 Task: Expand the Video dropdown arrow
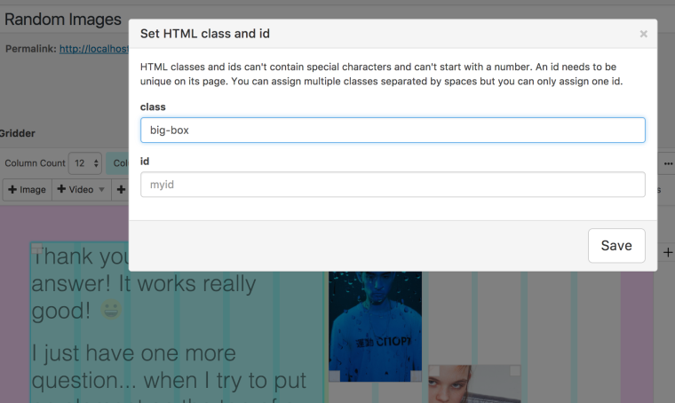coord(101,189)
